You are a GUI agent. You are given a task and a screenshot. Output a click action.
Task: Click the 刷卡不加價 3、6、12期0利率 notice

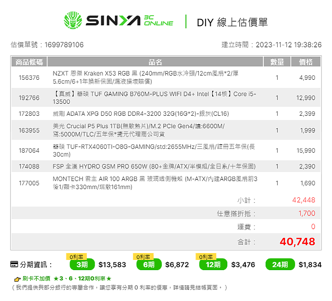pyautogui.click(x=67, y=278)
